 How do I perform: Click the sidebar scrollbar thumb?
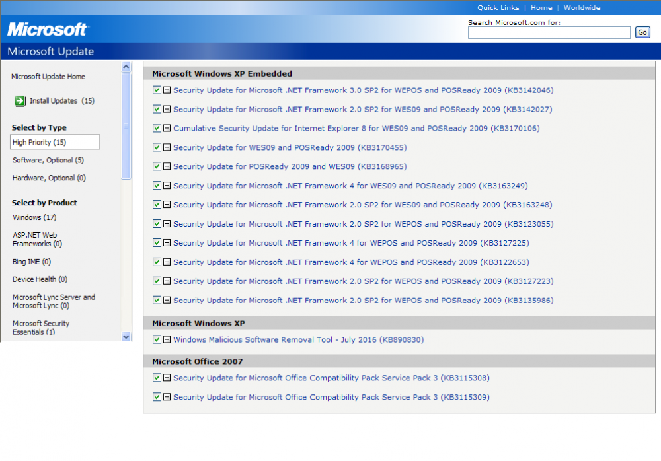point(126,126)
